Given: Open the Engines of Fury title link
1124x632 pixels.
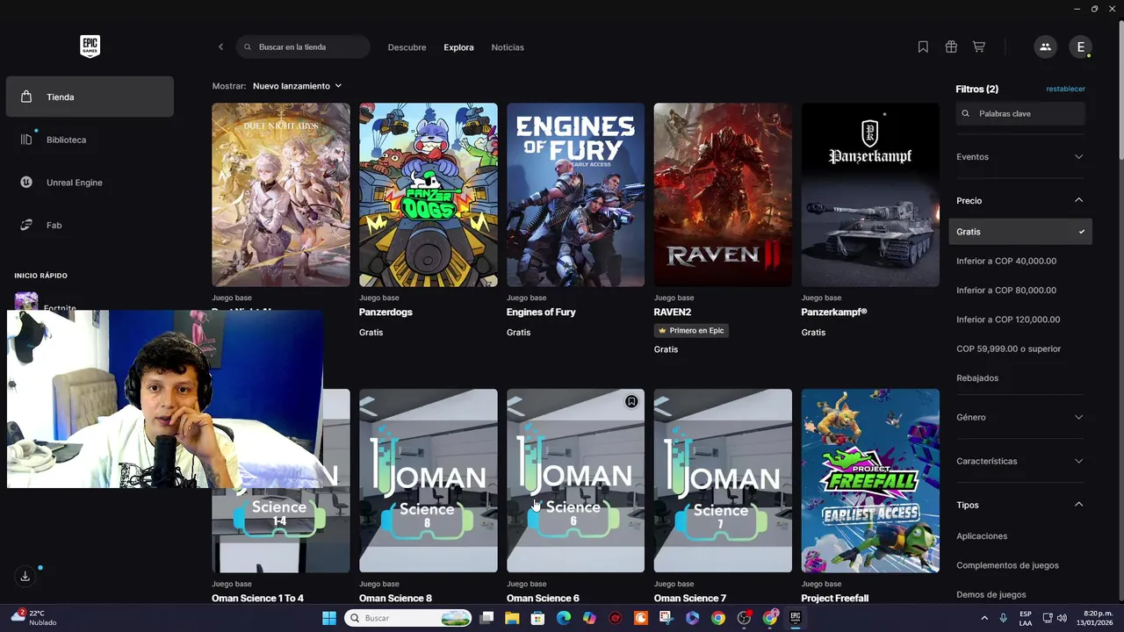Looking at the screenshot, I should (x=541, y=312).
